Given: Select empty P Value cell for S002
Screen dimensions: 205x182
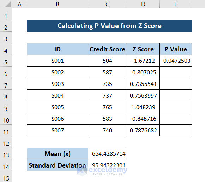Looking at the screenshot, I should [x=176, y=72].
